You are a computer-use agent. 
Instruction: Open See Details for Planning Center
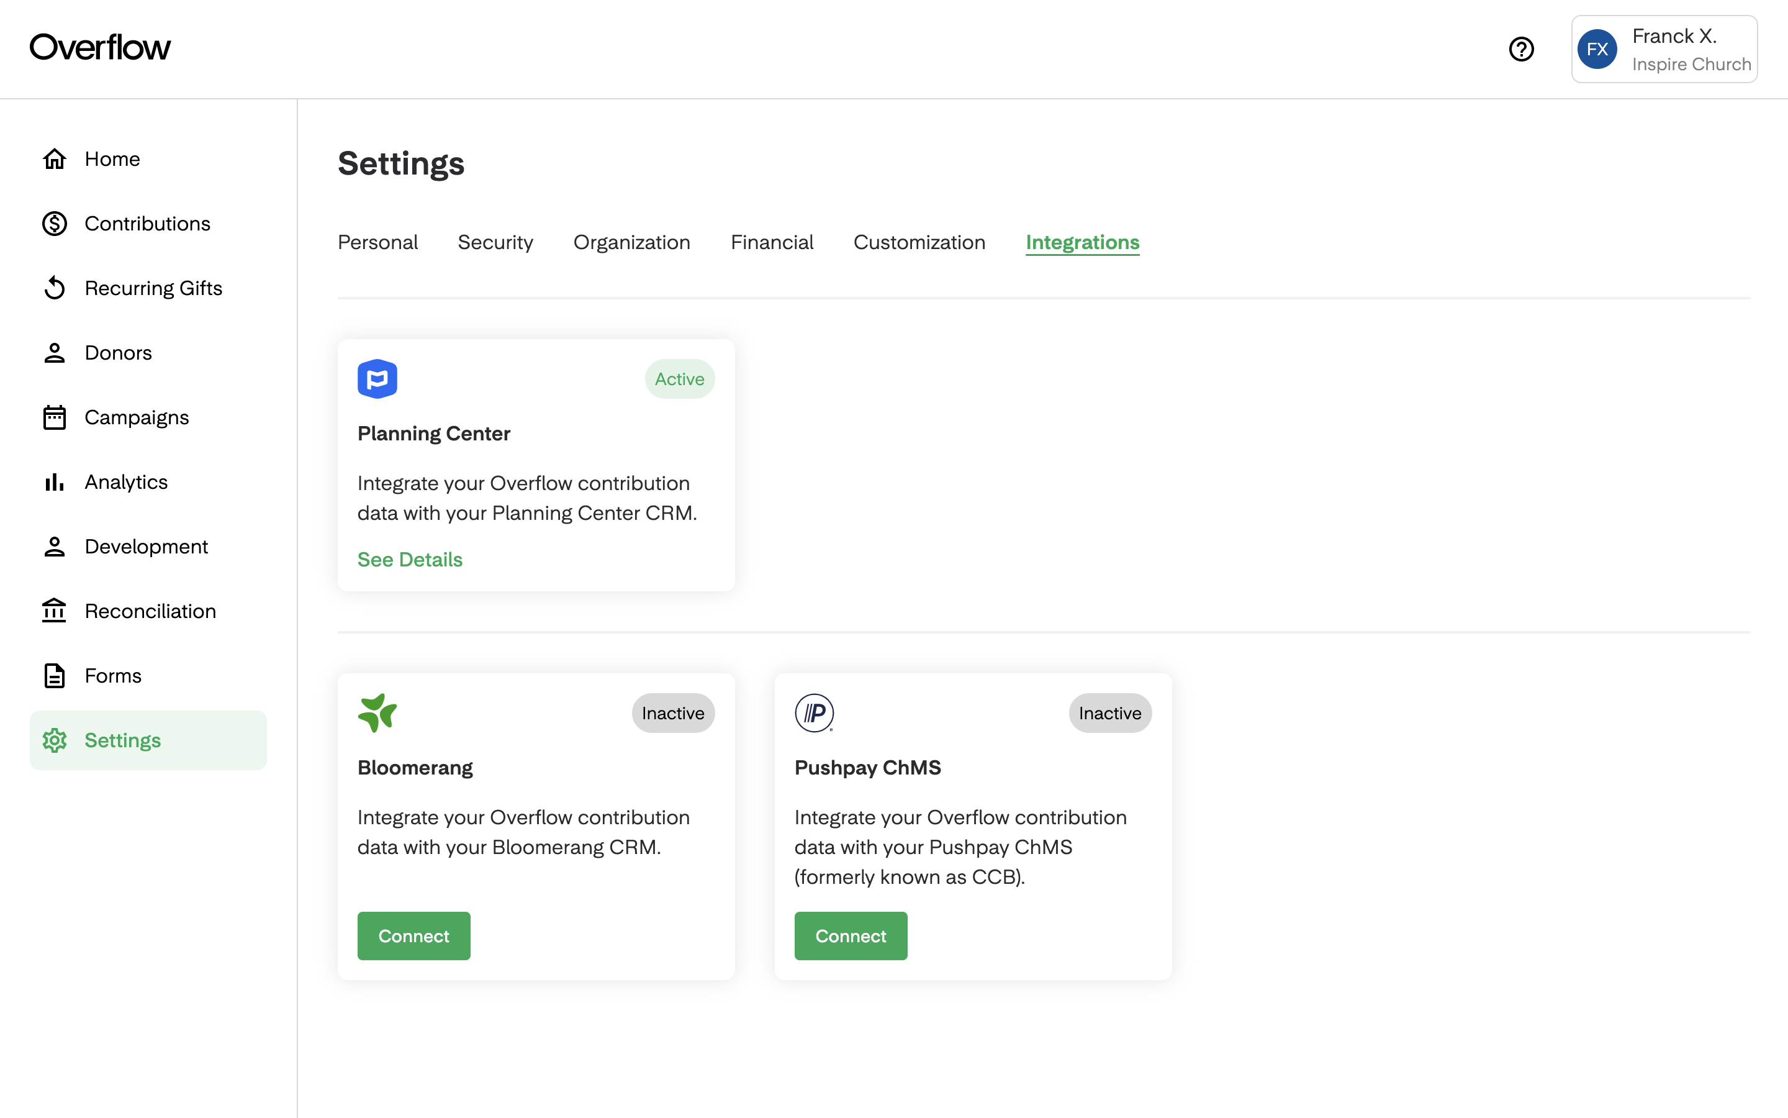(410, 560)
